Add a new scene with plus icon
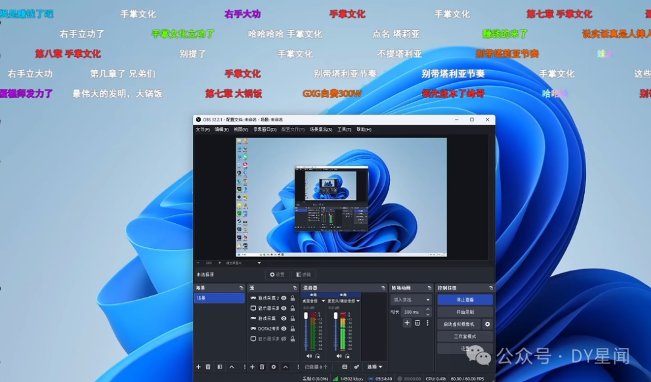This screenshot has height=382, width=651. (198, 367)
